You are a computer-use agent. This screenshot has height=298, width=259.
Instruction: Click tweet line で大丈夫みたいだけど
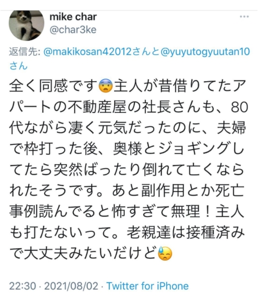91,253
